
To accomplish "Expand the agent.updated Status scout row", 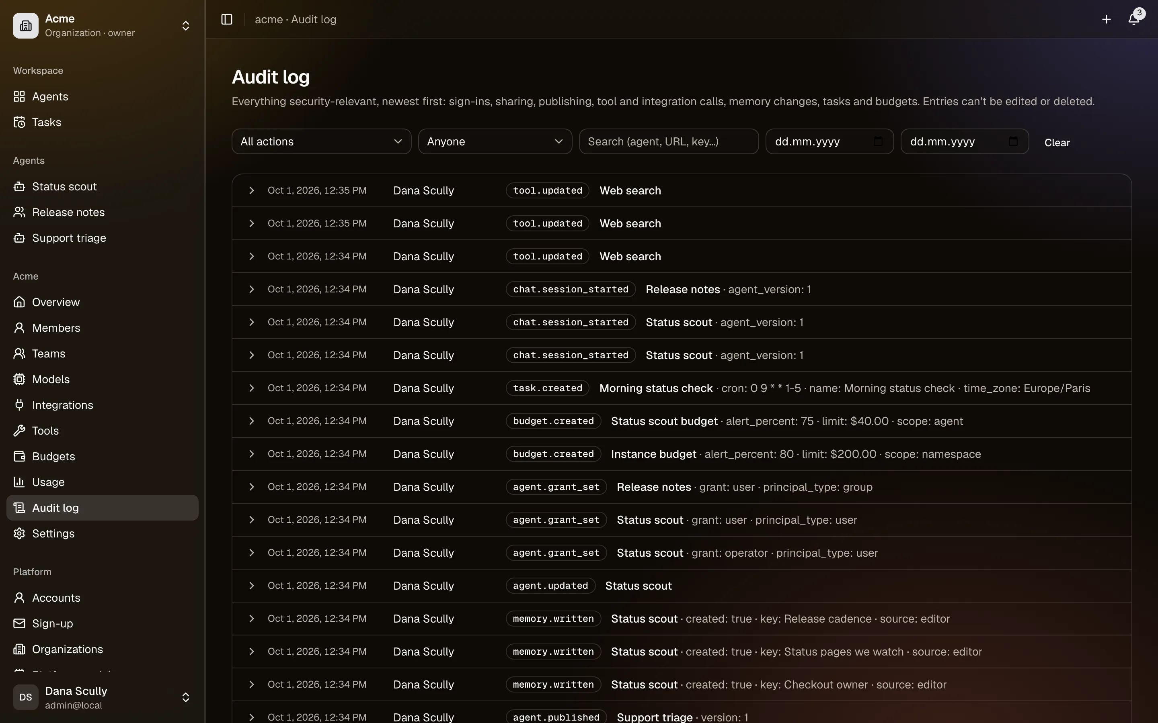I will pos(252,586).
